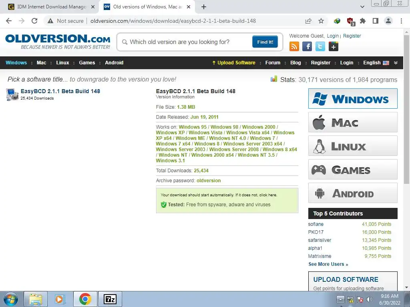Show hidden system tray icons
The width and height of the screenshot is (410, 307).
[x=340, y=299]
